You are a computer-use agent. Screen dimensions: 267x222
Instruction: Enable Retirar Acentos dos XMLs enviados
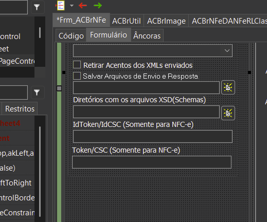coord(77,65)
